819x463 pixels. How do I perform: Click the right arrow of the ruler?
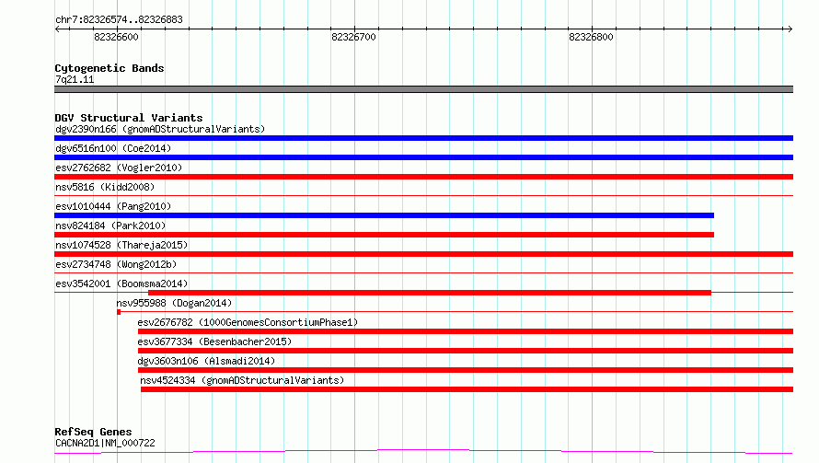790,29
